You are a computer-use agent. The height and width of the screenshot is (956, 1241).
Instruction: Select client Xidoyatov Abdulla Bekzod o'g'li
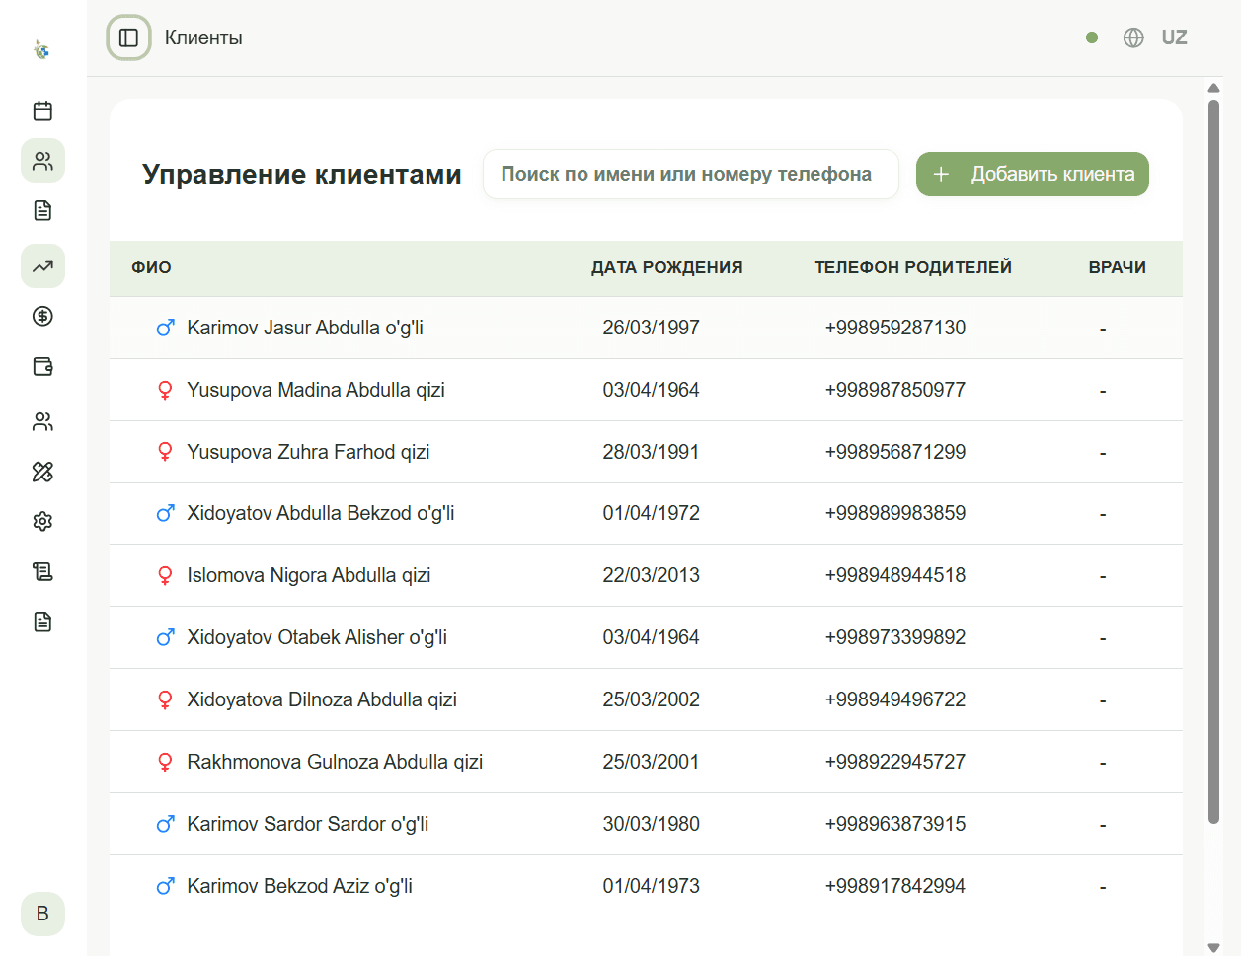[321, 513]
